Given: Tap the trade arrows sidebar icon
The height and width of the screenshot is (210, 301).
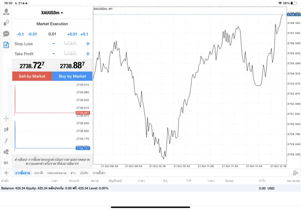Looking at the screenshot, I should click(x=7, y=23).
